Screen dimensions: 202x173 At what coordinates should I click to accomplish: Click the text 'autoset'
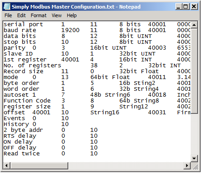16,95
